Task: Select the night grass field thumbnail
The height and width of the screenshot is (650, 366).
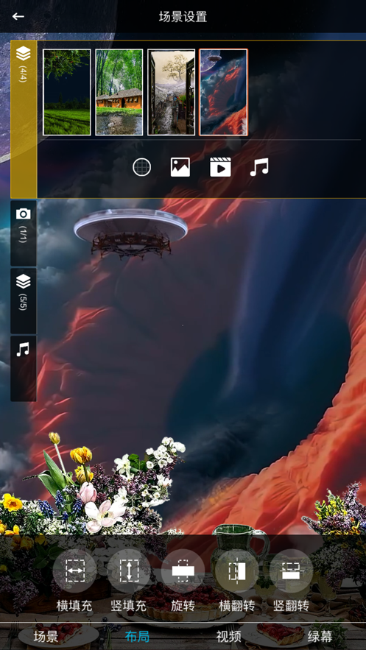Action: coord(67,93)
